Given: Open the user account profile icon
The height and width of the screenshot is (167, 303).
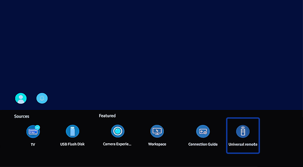Looking at the screenshot, I should pos(21,98).
